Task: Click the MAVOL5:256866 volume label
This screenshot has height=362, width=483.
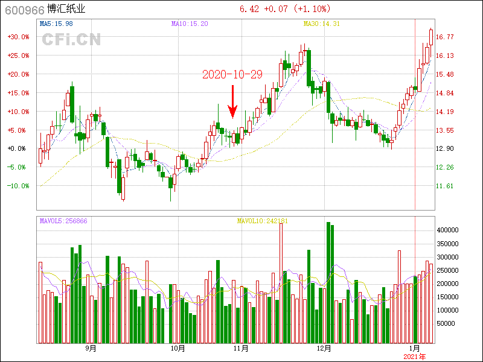Action: [63, 221]
